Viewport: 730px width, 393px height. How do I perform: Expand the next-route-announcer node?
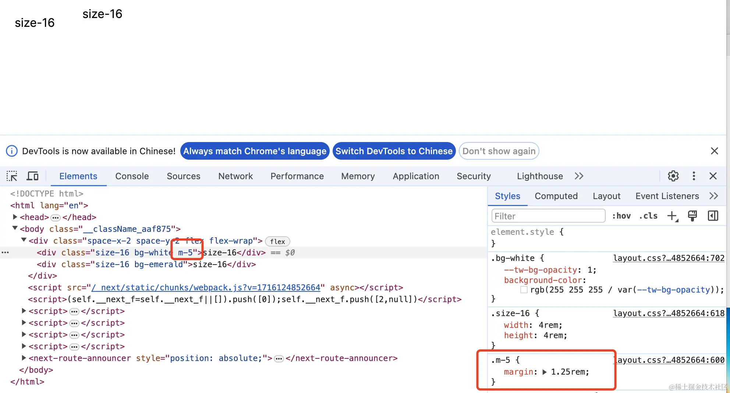(24, 358)
